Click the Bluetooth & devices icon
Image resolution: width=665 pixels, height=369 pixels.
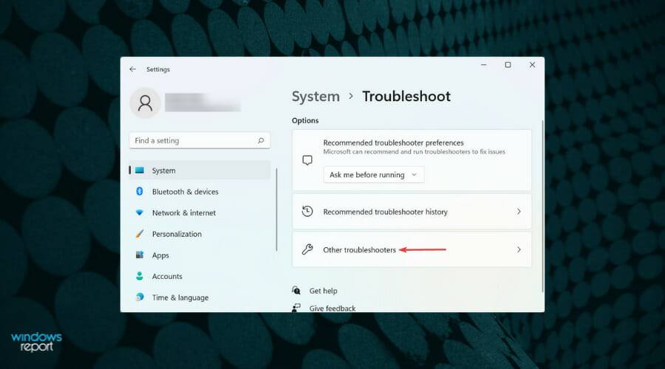pos(139,192)
